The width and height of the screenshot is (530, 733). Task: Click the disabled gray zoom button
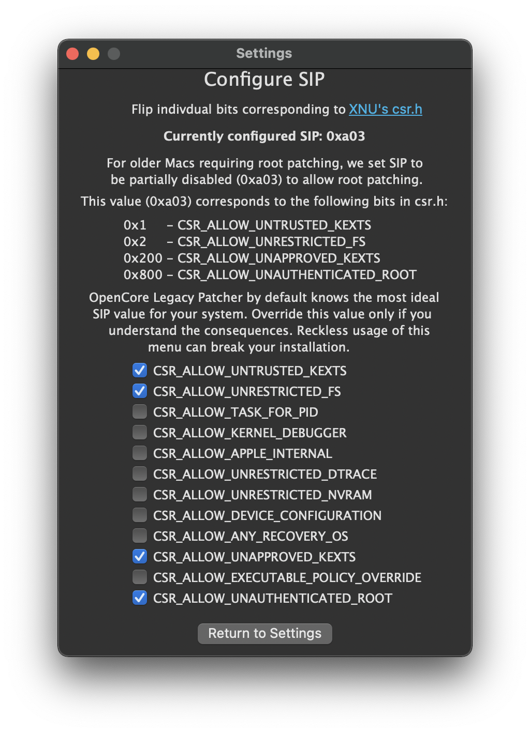114,54
